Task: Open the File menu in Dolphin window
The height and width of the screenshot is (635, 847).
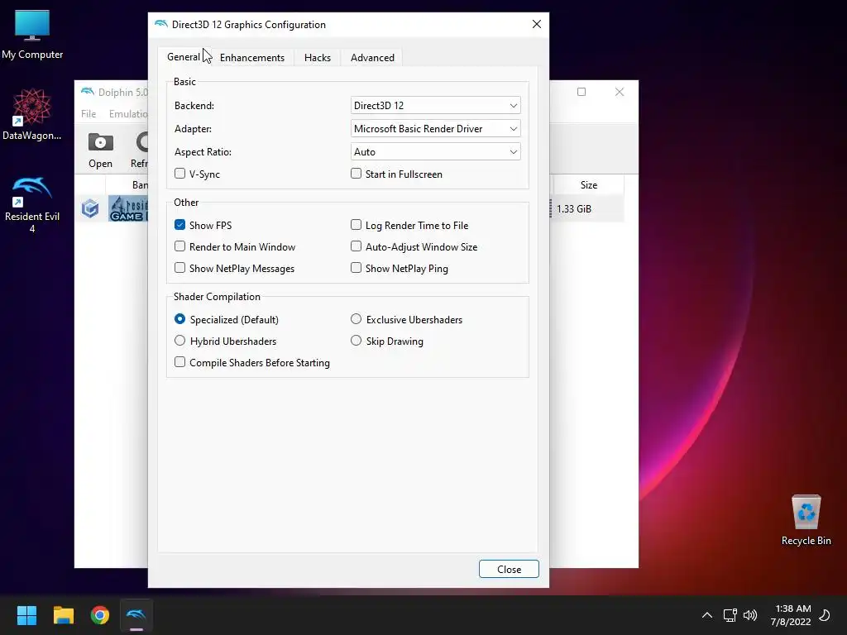Action: 89,113
